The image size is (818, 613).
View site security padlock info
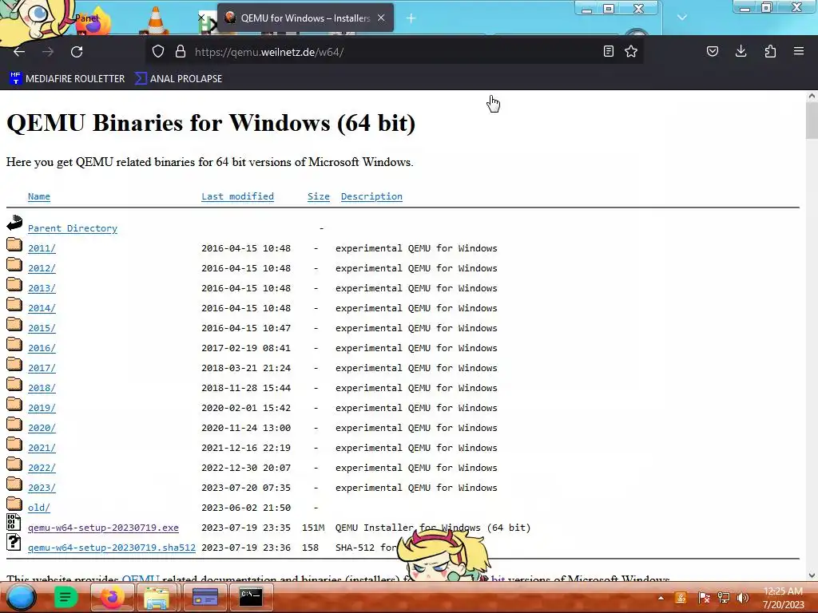[x=181, y=52]
